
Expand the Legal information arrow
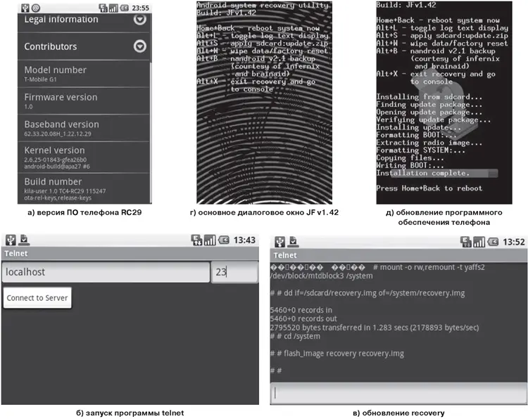[140, 20]
